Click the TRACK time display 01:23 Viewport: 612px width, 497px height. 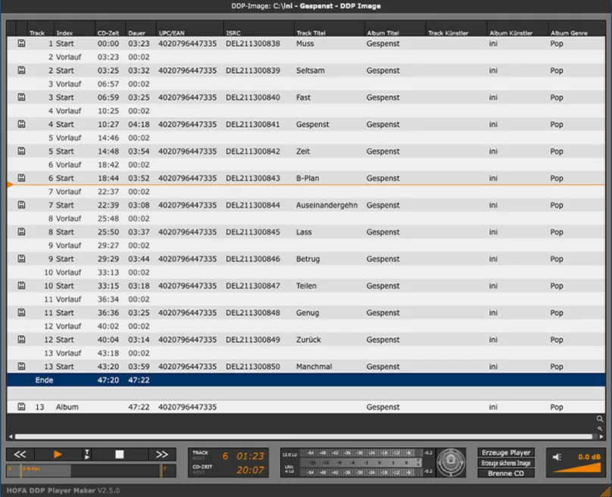click(250, 455)
